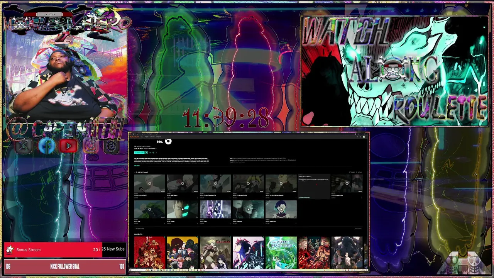Click the Add to Watchlist bookmark beside Start Watching
This screenshot has width=494, height=278.
[146, 153]
